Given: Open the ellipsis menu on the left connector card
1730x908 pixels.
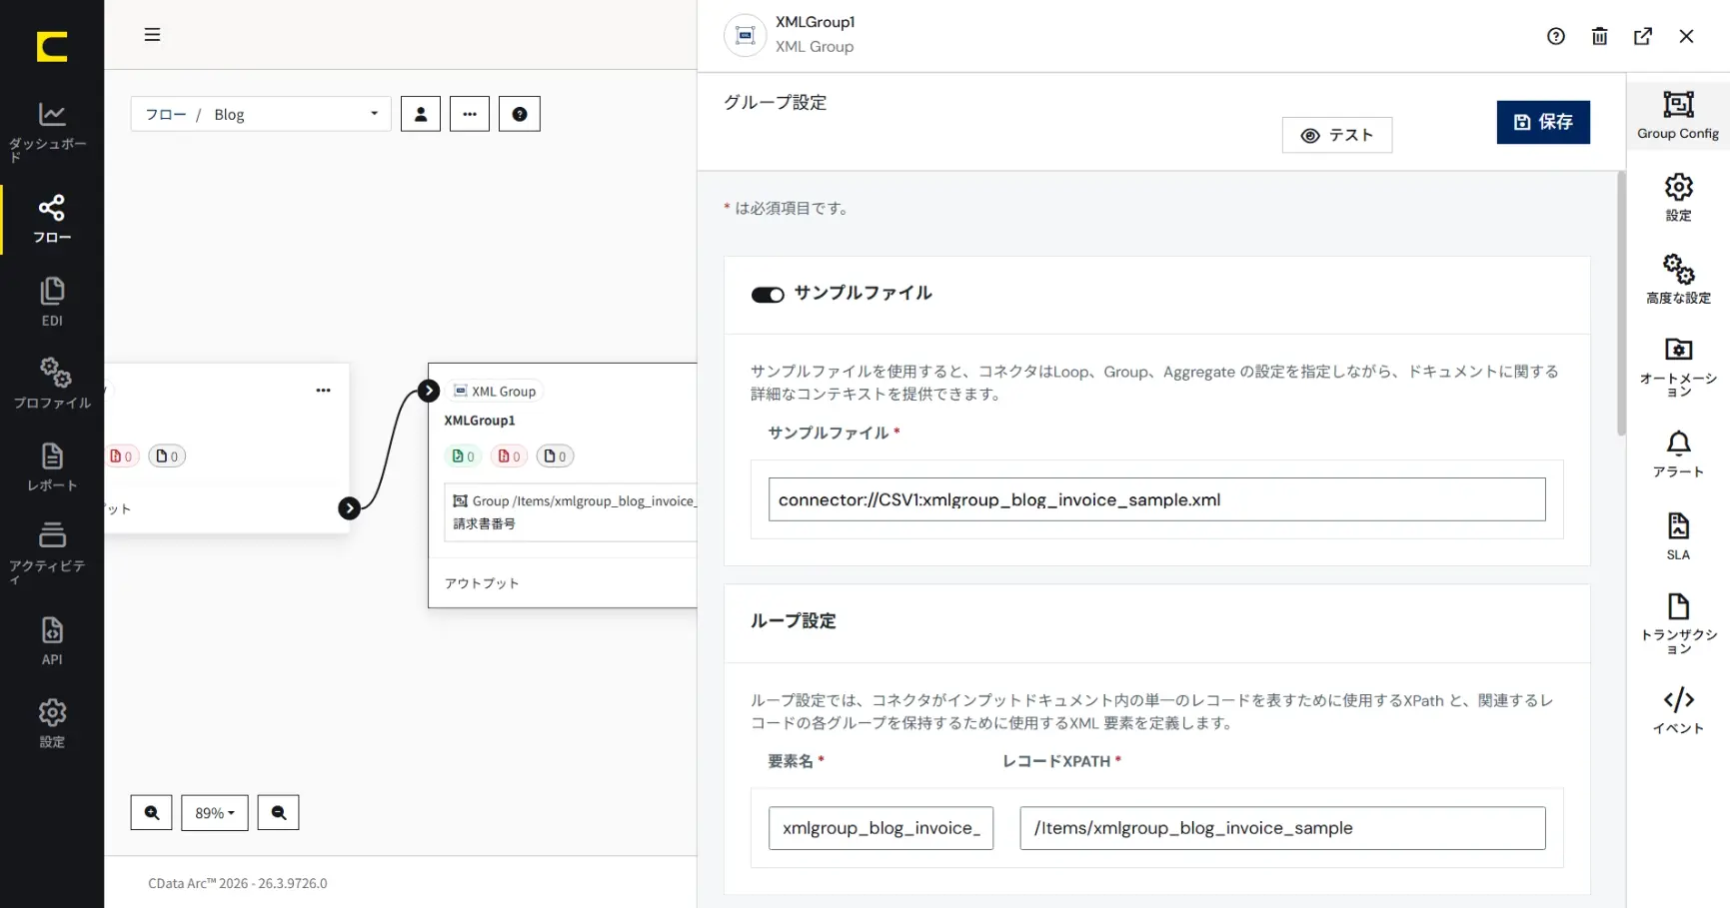Looking at the screenshot, I should 323,391.
